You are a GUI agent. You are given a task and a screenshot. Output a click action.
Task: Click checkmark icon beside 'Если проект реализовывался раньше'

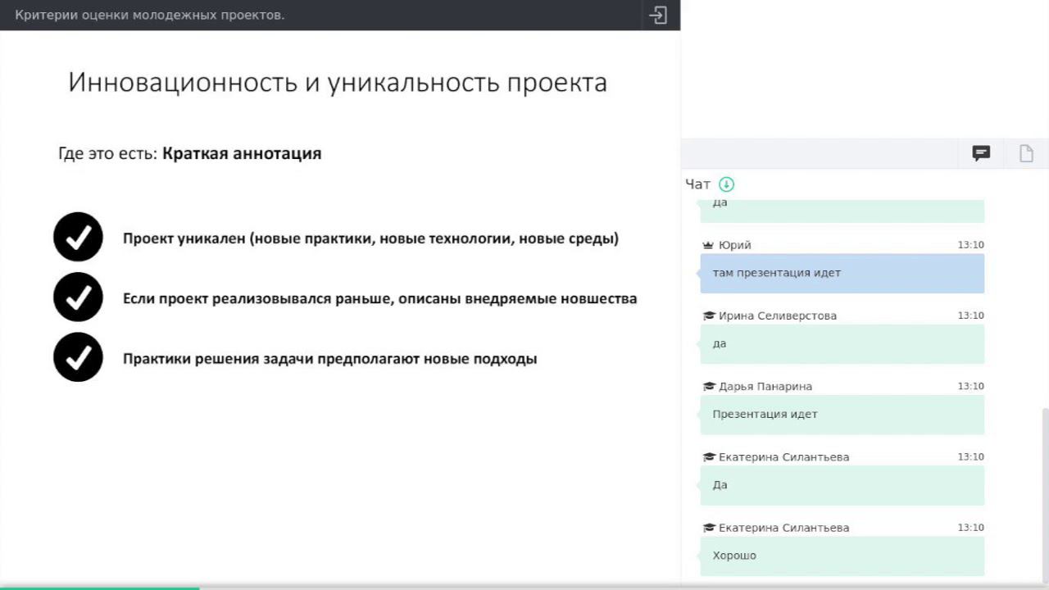(78, 297)
